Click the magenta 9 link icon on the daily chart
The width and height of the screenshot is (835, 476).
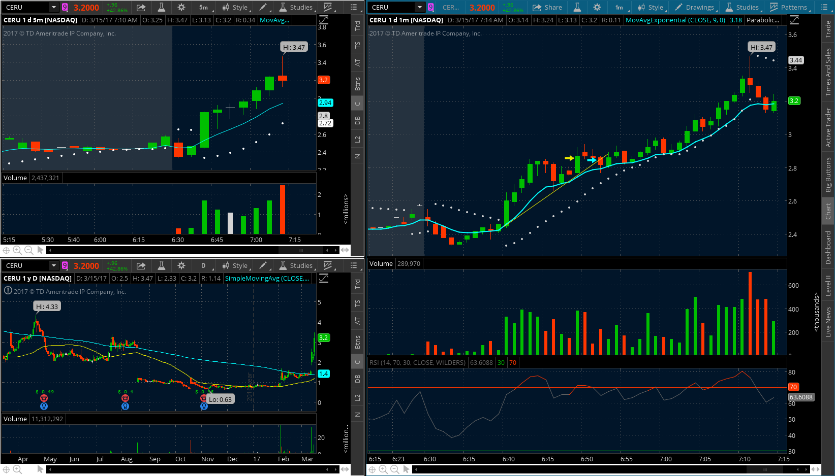pyautogui.click(x=65, y=265)
